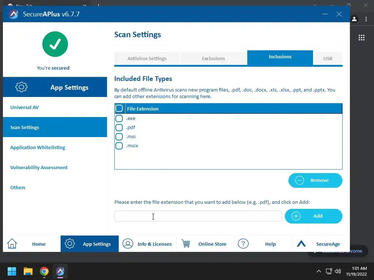Open the Google apps grid icon in Chrome
374x280 pixels.
[362, 38]
